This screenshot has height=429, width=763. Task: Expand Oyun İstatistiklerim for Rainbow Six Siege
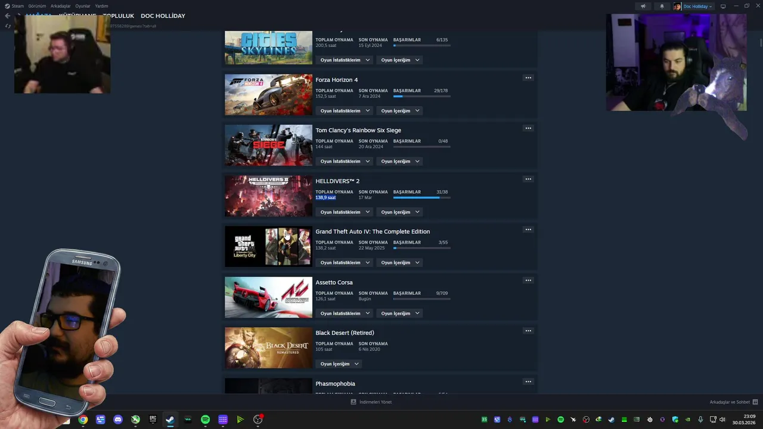pyautogui.click(x=344, y=161)
